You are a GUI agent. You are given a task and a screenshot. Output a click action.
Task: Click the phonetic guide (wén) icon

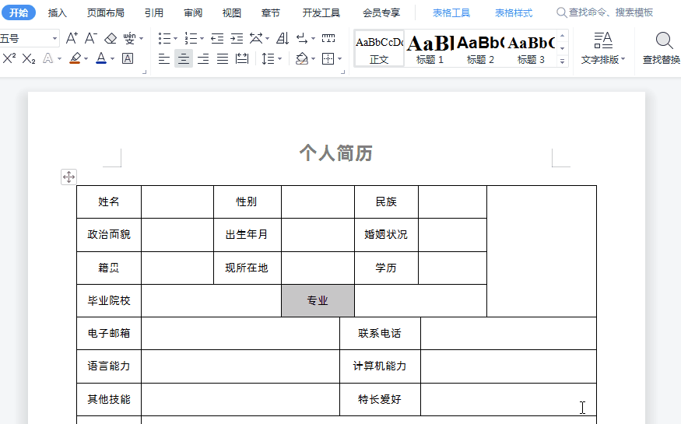click(129, 38)
